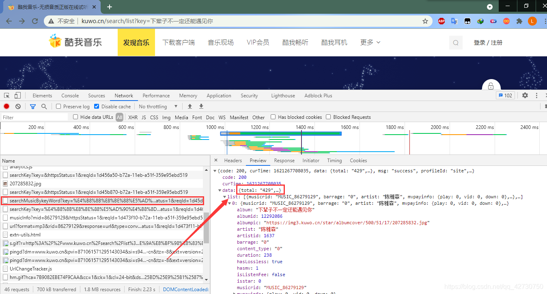This screenshot has height=294, width=547.
Task: Select the searchMusicBykeyWord request row
Action: coord(103,201)
